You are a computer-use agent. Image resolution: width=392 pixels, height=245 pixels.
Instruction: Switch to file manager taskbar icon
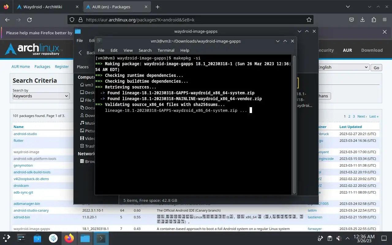[x=85, y=238]
